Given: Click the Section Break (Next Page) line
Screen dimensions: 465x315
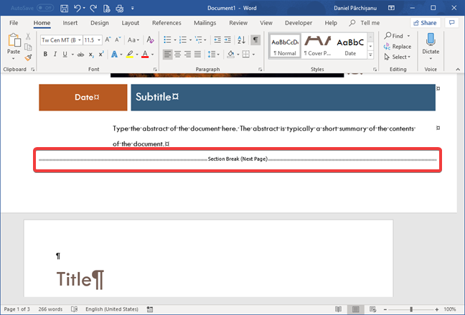Looking at the screenshot, I should [238, 159].
